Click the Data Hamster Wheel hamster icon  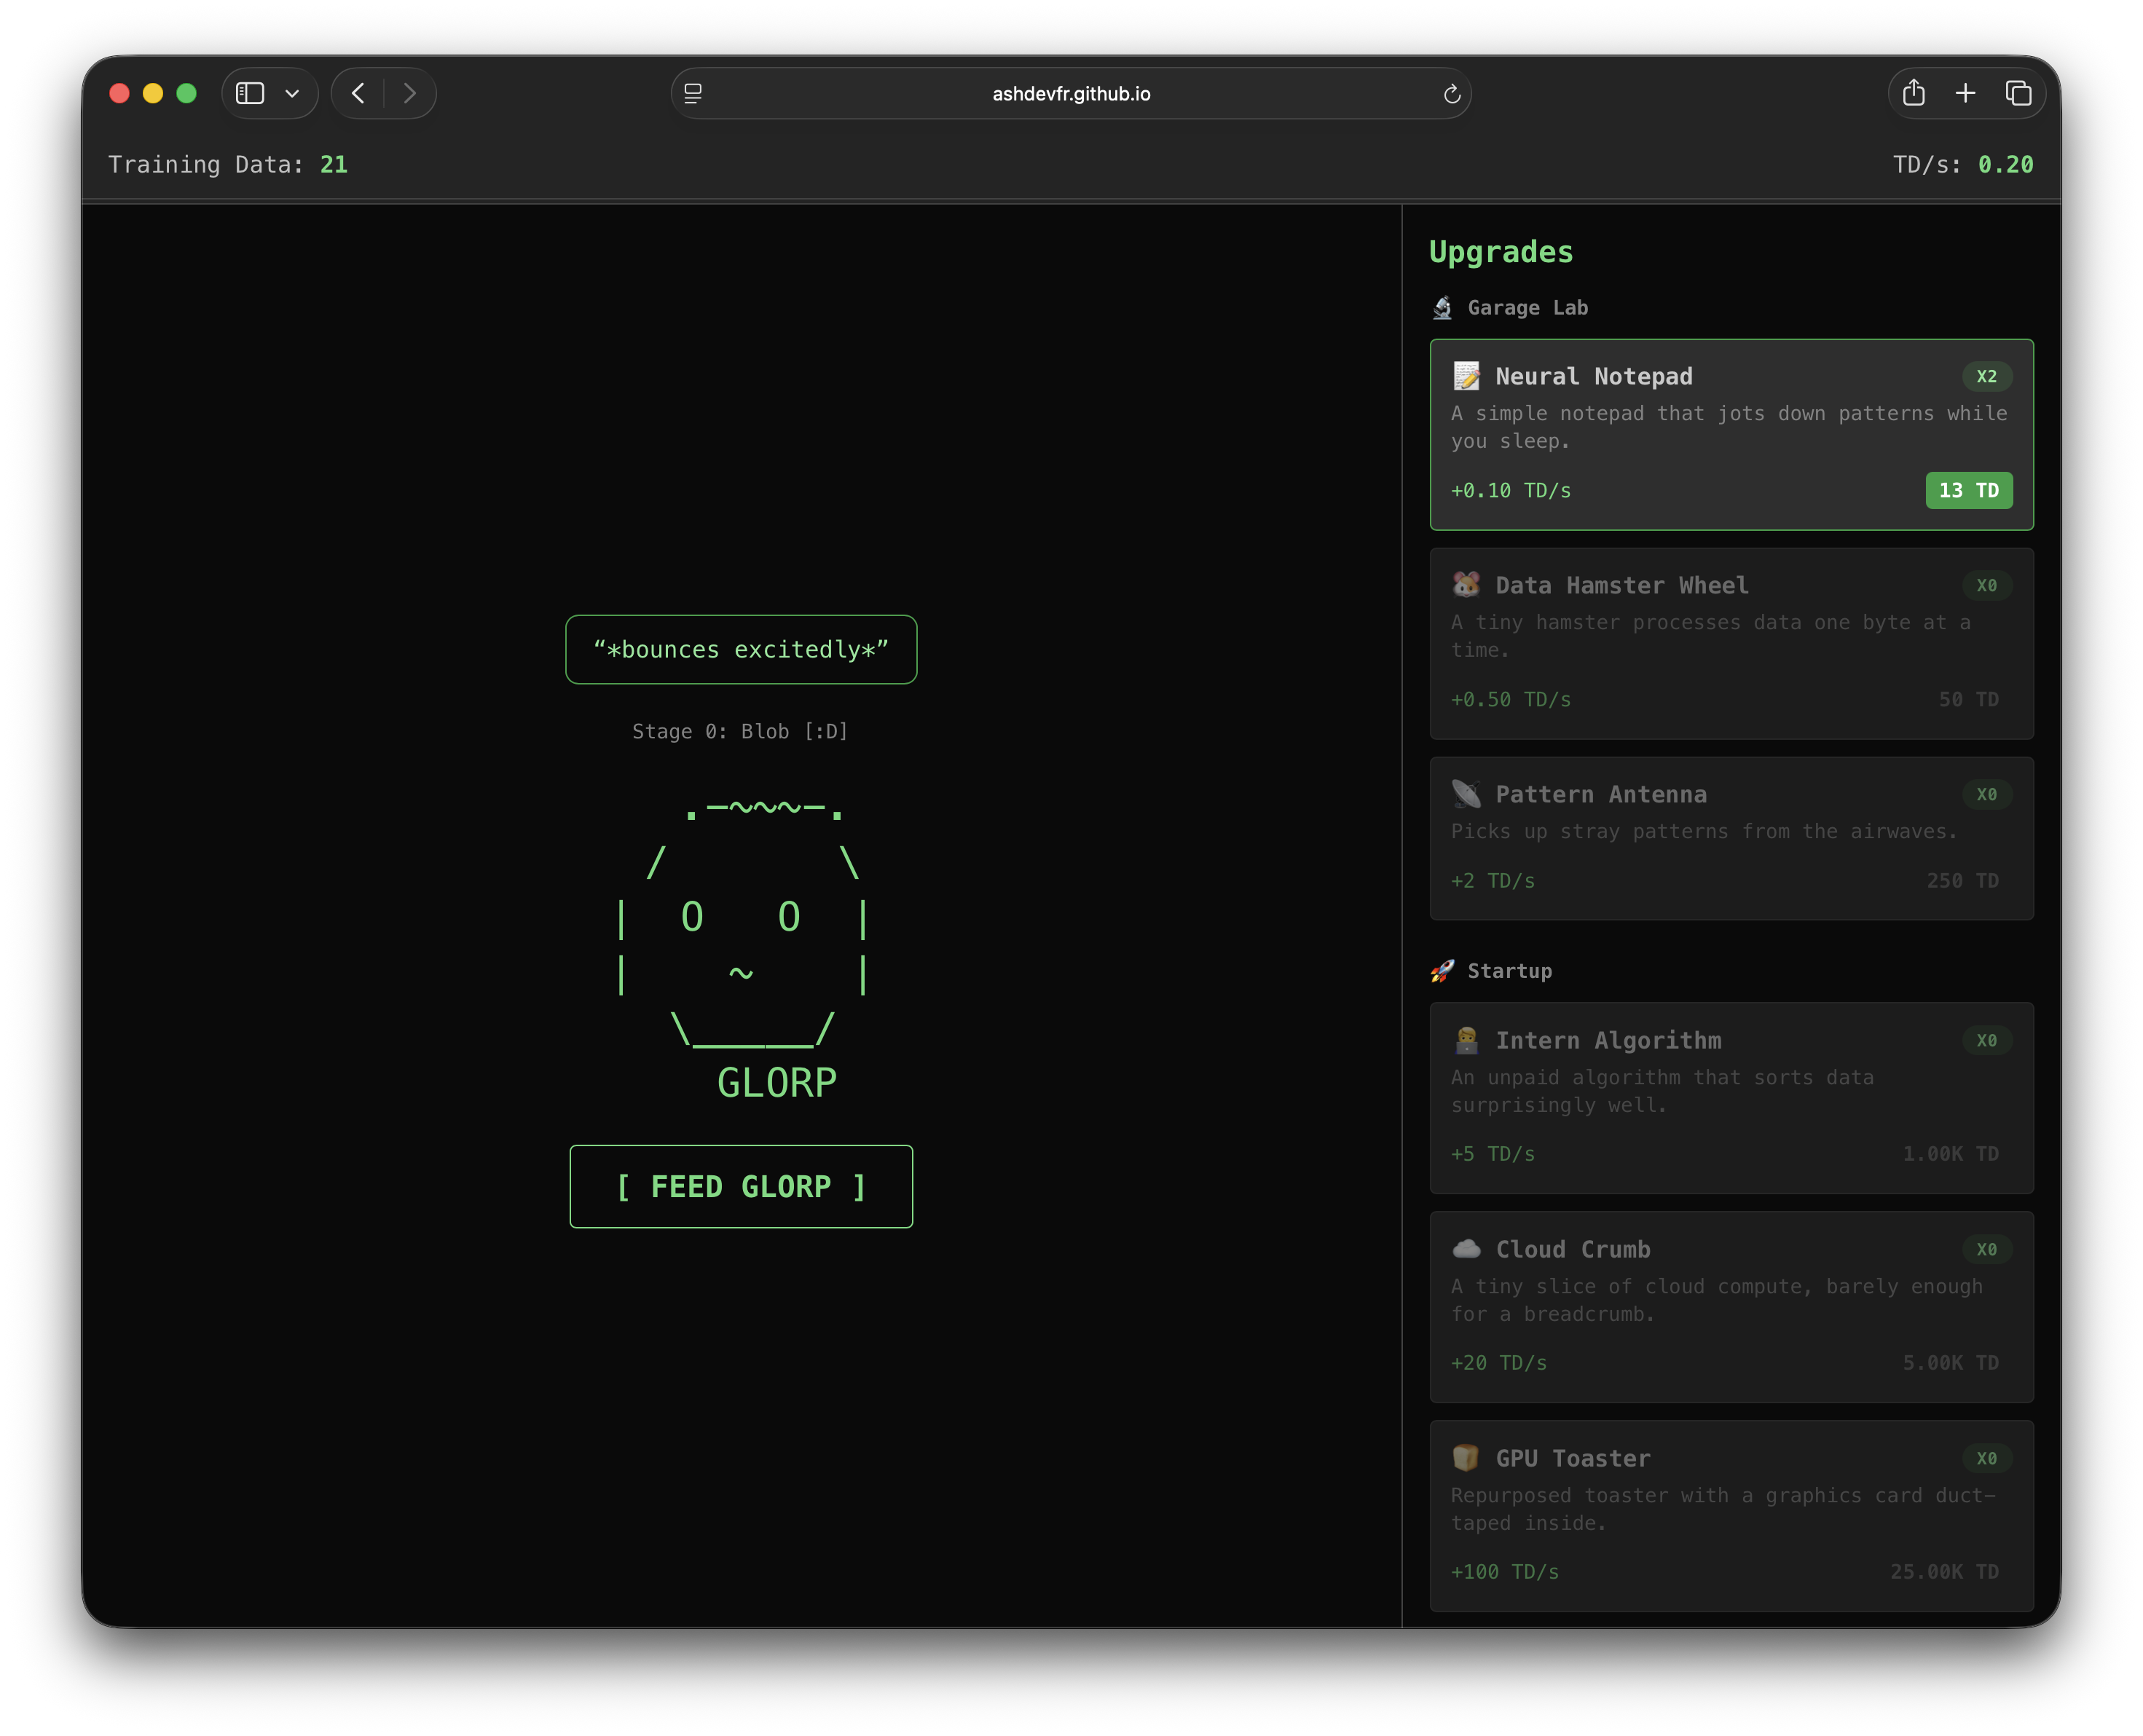(x=1466, y=585)
